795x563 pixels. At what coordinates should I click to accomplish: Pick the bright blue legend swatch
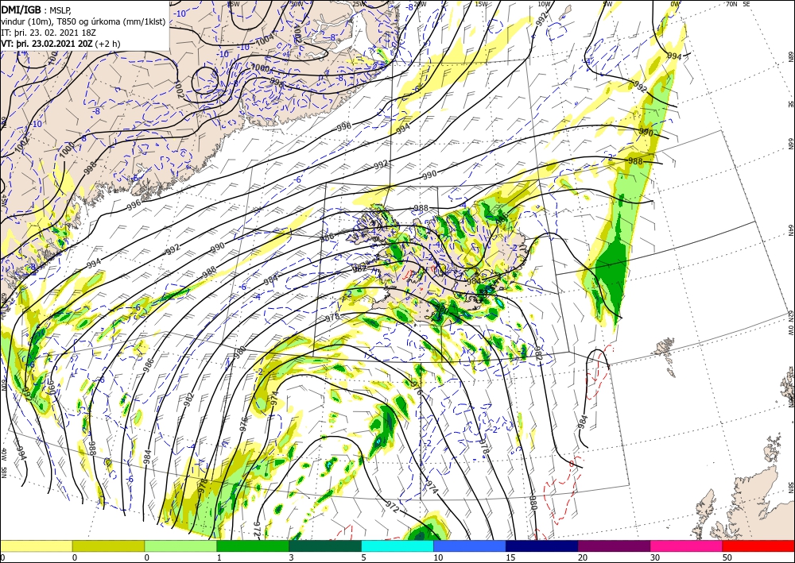pos(470,546)
